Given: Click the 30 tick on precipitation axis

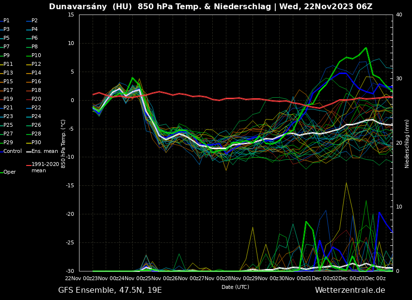Looking at the screenshot, I should [x=399, y=79].
